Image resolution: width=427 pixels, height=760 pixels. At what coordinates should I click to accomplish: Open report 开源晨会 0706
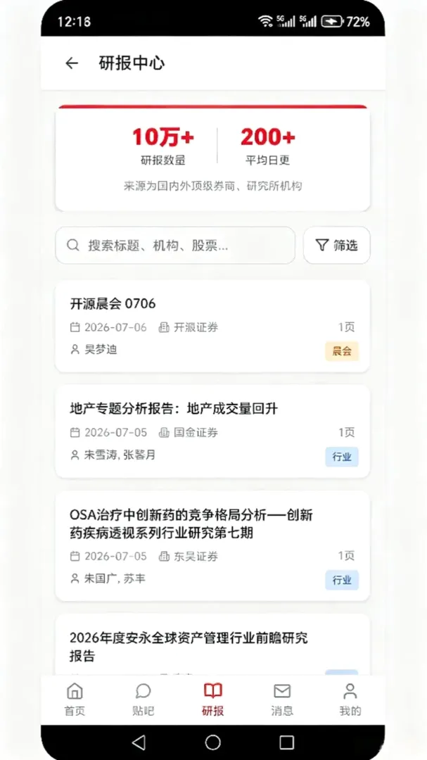212,327
